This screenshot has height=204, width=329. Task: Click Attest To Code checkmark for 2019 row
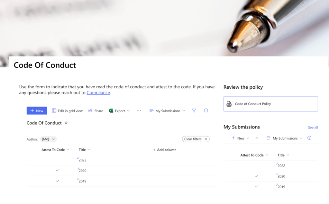click(58, 181)
